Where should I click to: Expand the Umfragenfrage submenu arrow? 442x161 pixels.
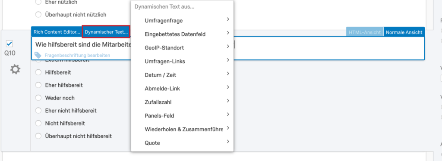point(228,19)
